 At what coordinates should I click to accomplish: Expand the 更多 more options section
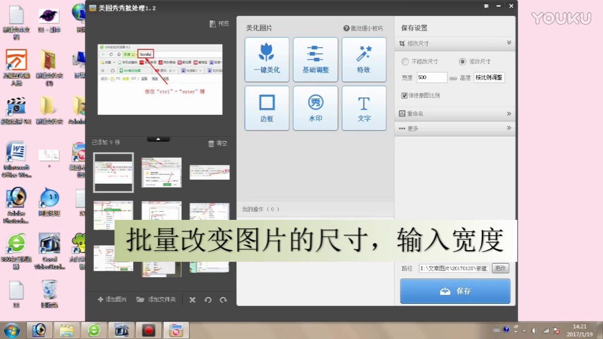click(x=508, y=128)
